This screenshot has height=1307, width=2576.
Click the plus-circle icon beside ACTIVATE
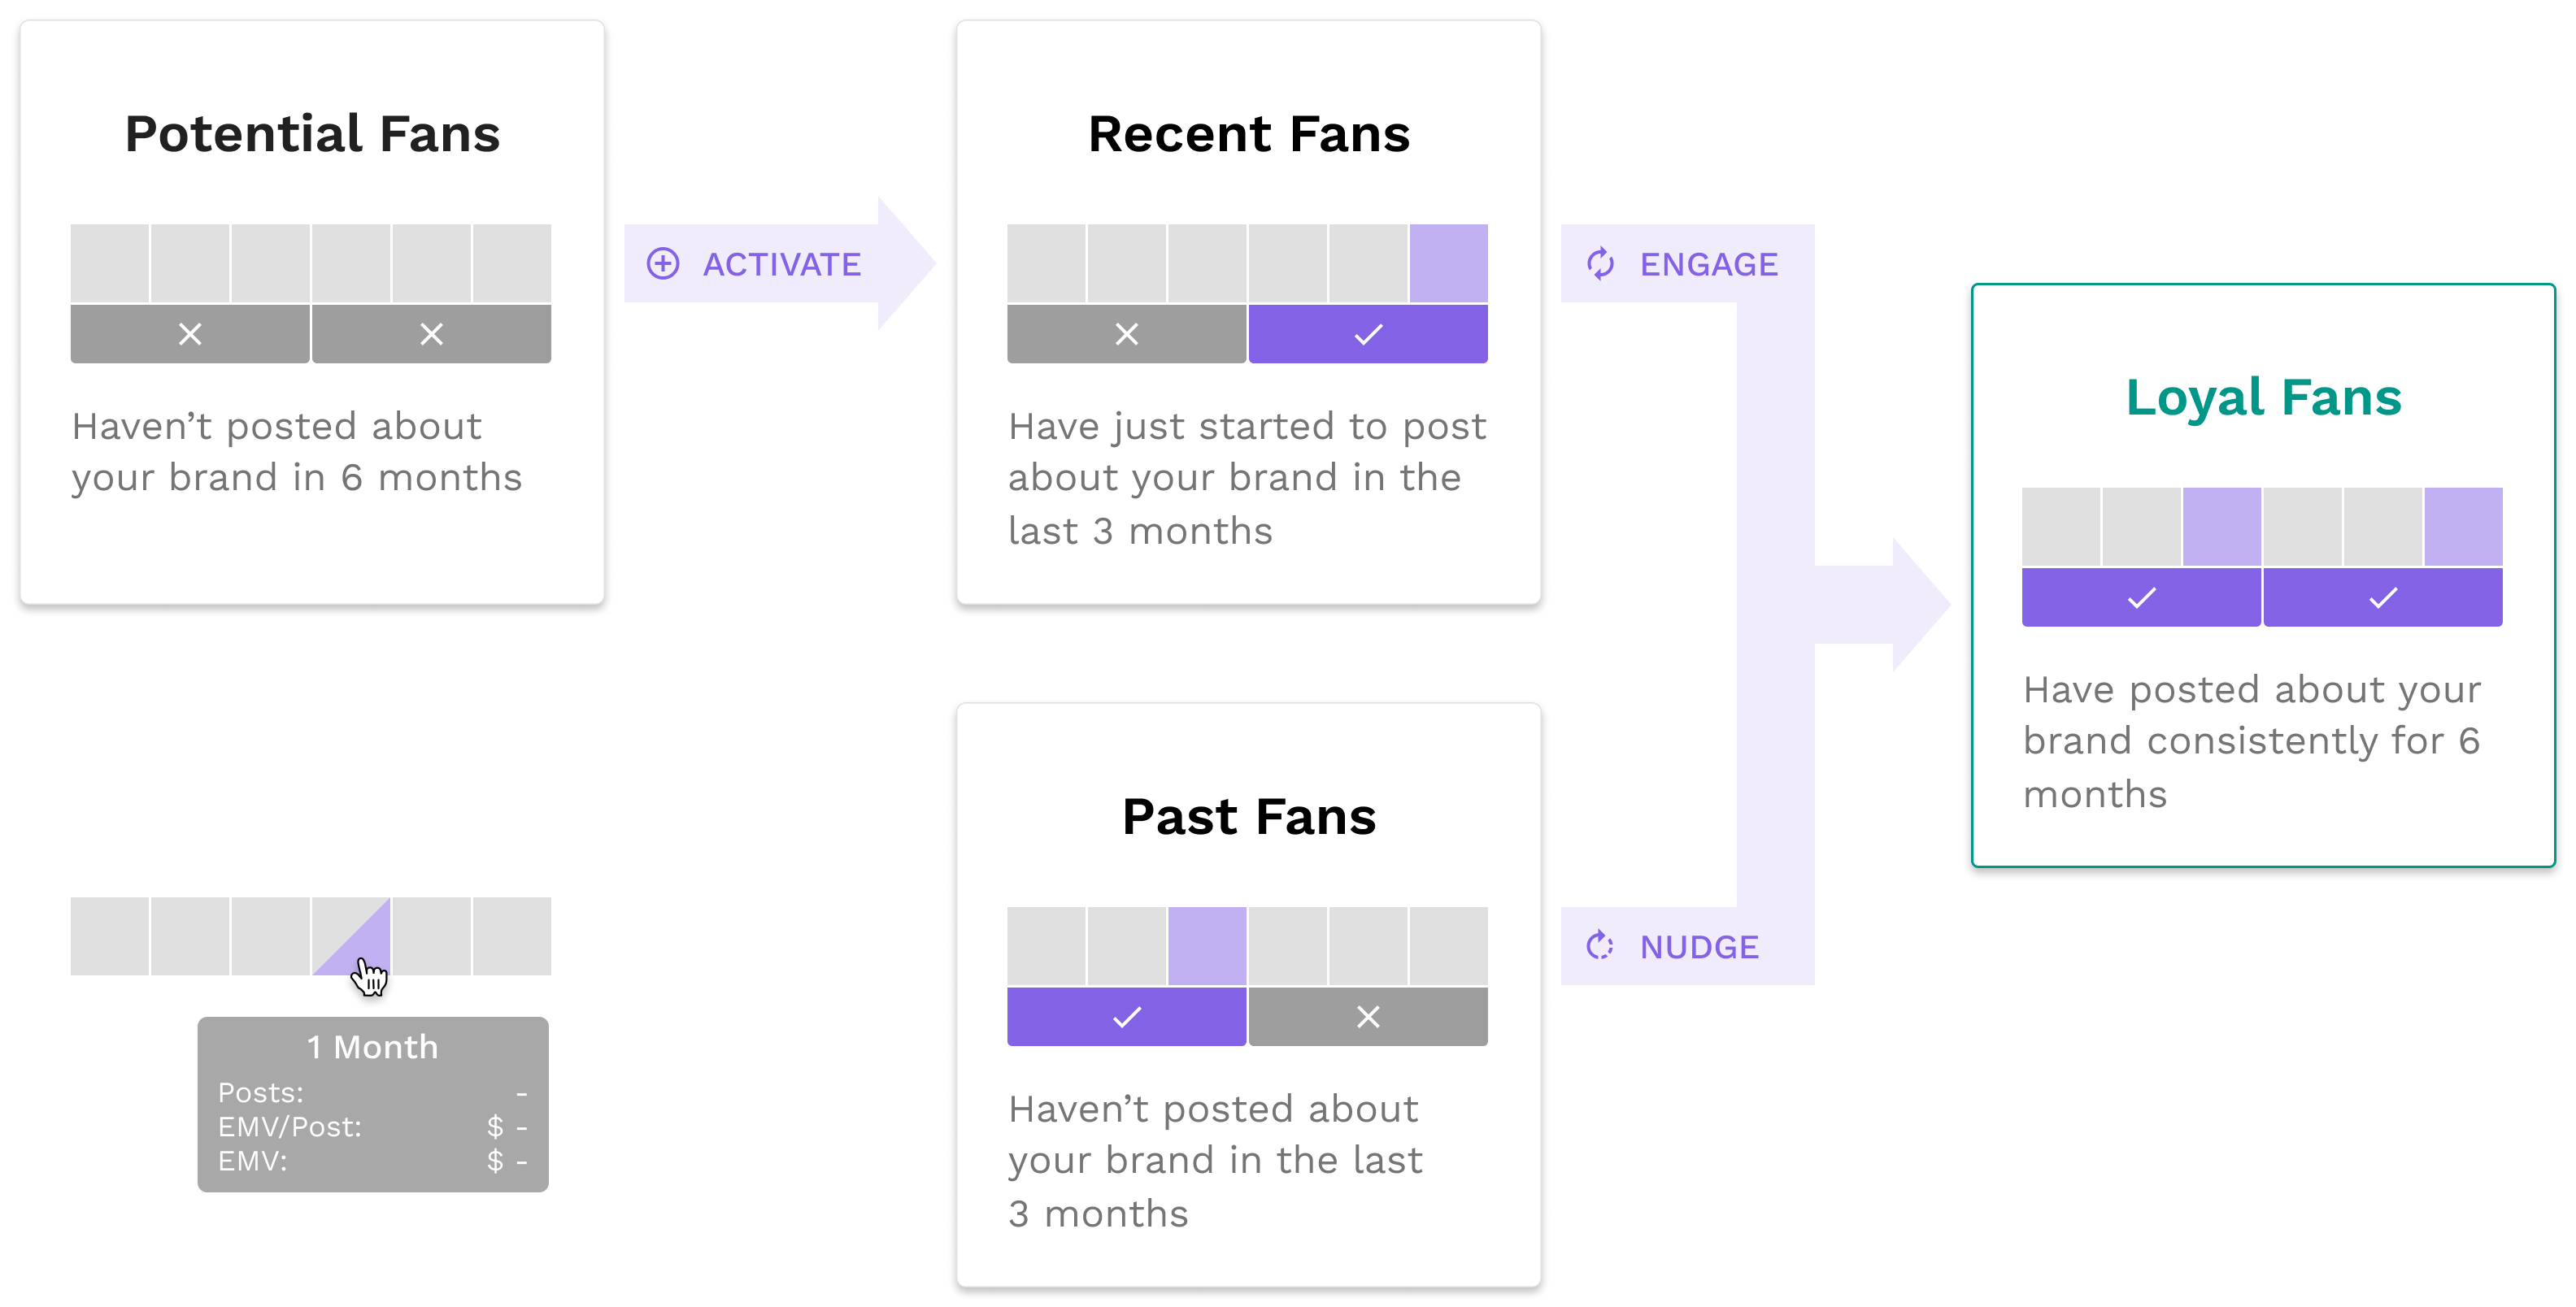point(663,264)
